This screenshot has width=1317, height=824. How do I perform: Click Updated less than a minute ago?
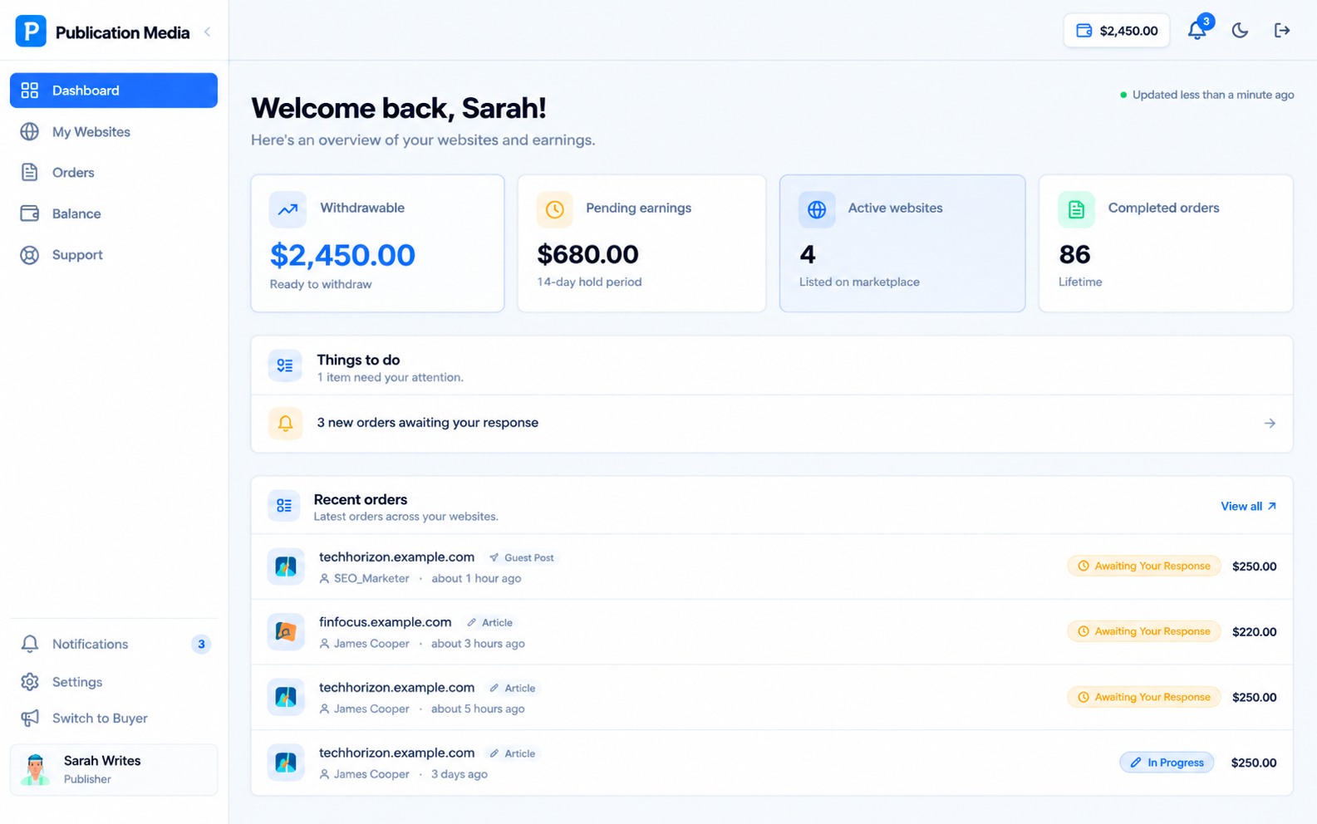tap(1212, 95)
